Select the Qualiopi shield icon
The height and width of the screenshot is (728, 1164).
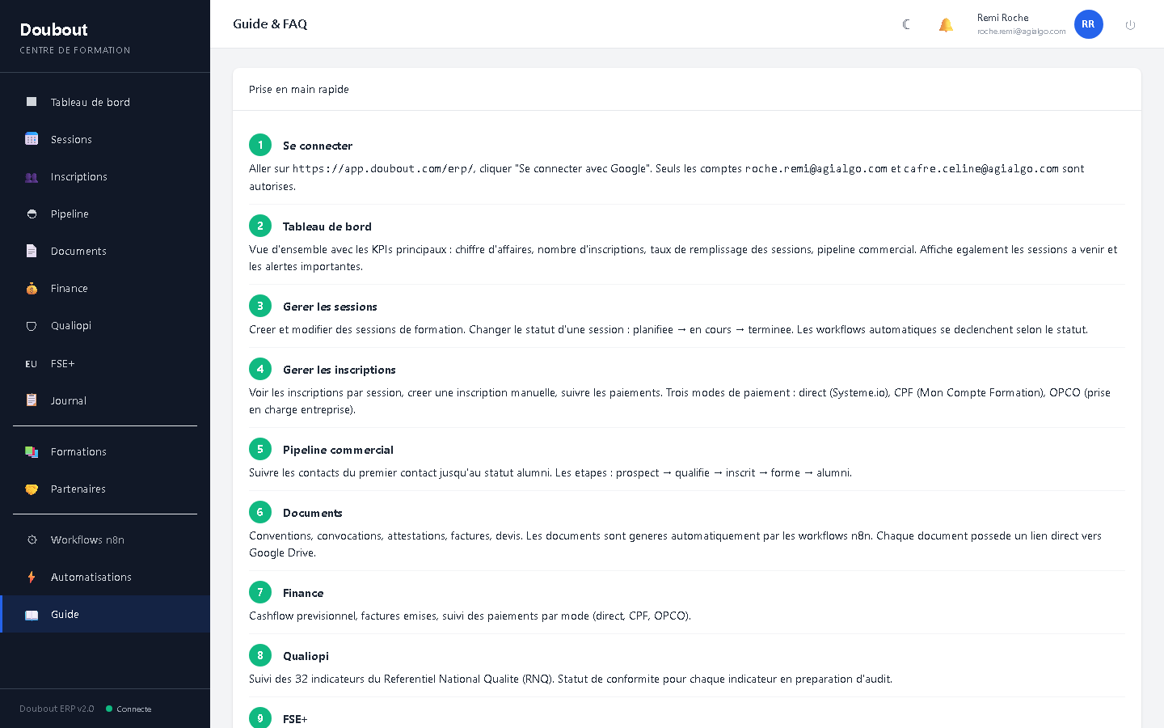(x=32, y=326)
